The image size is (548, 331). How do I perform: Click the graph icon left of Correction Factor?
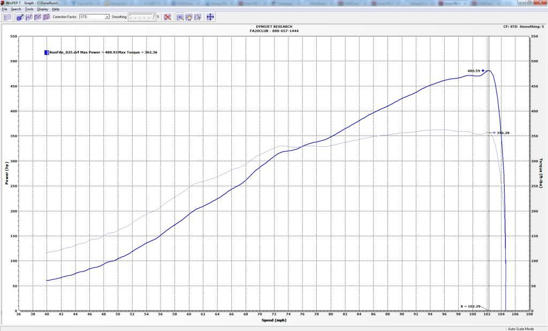47,17
